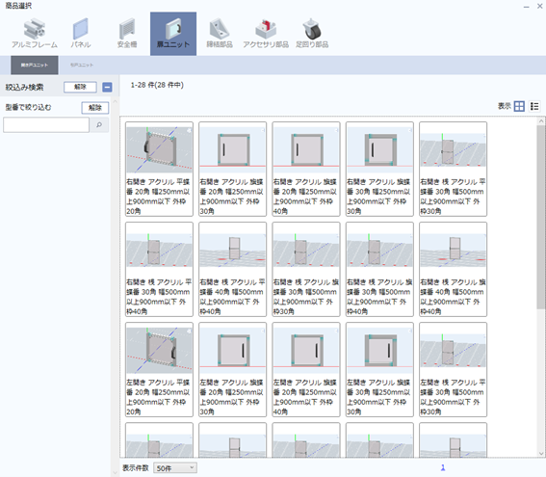Click filter panel scrollbar up arrow
The image size is (546, 477).
[x=115, y=101]
